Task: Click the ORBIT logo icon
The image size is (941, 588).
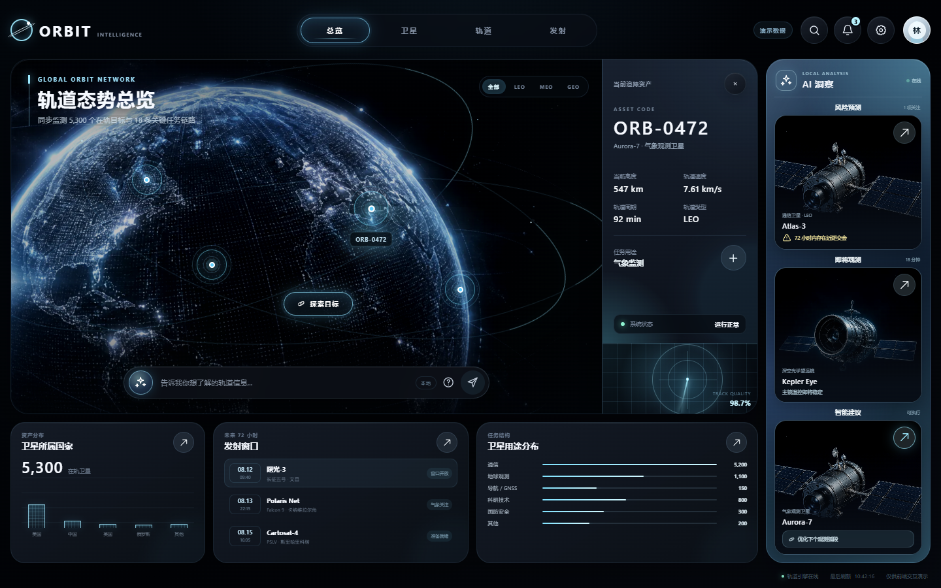Action: pos(22,30)
